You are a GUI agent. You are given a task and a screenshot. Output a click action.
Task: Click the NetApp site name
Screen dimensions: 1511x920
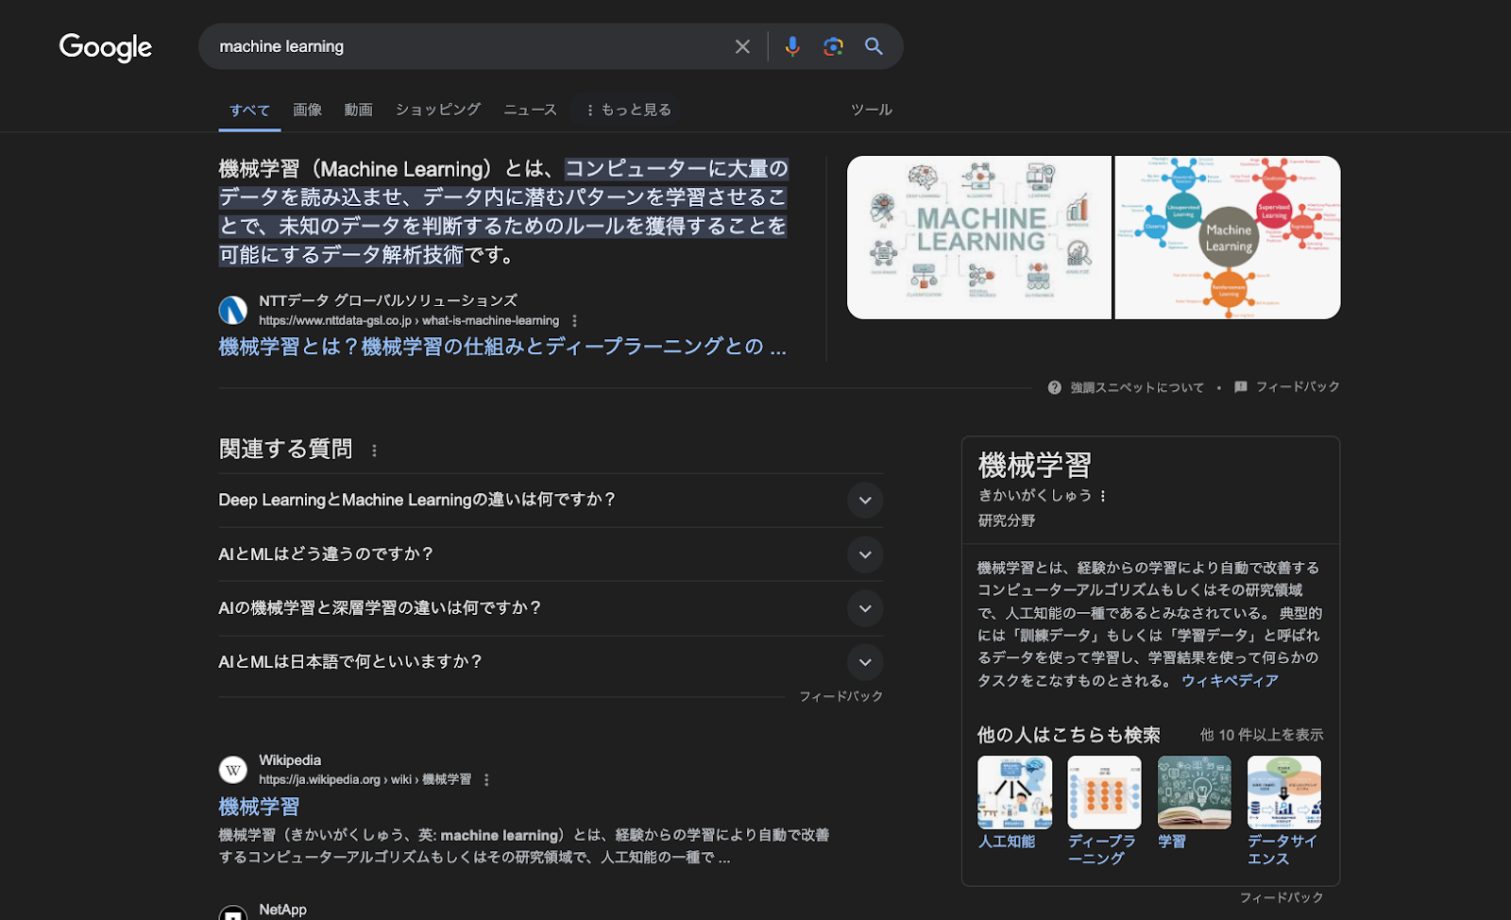pos(282,910)
